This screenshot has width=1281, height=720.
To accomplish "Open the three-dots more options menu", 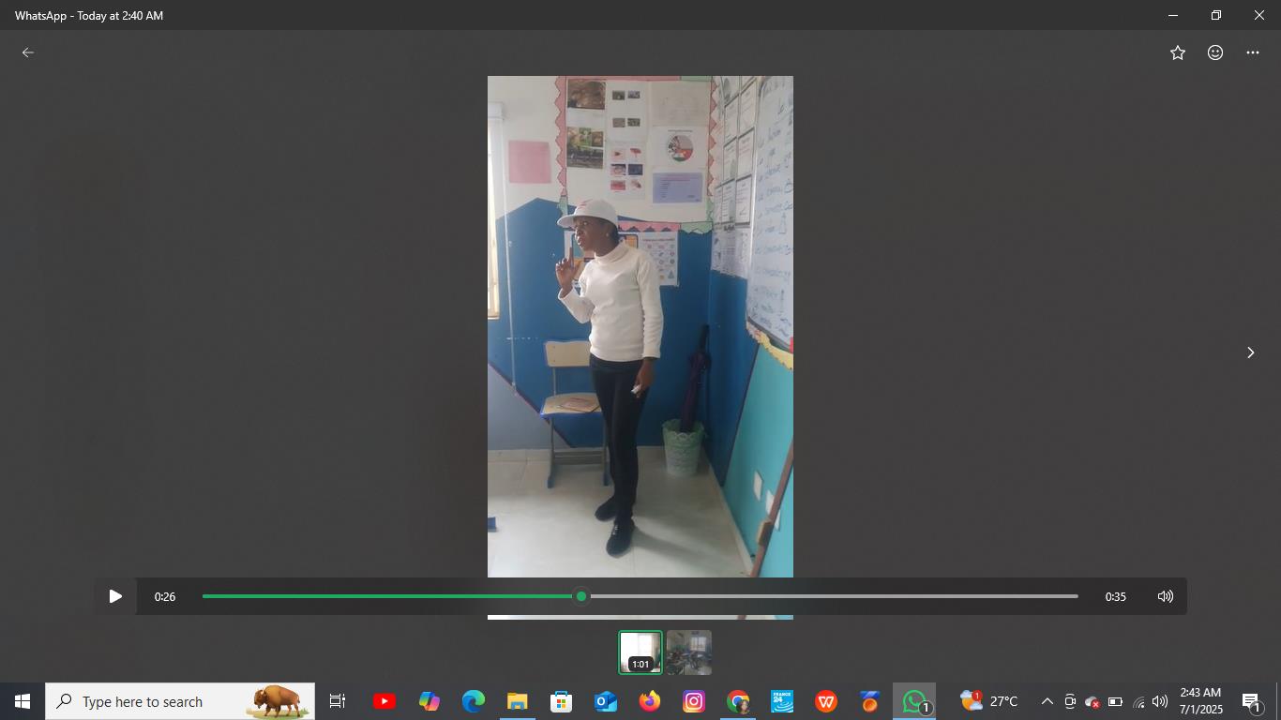I will coord(1253,52).
